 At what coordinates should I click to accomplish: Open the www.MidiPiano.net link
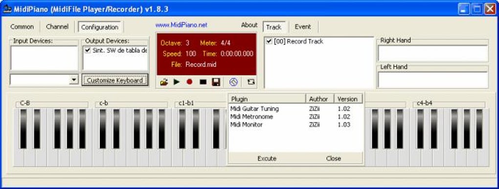(181, 25)
